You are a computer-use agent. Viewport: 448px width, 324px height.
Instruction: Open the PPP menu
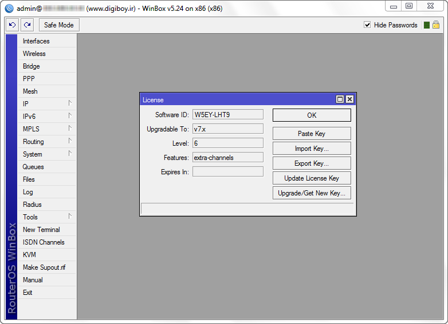[47, 79]
